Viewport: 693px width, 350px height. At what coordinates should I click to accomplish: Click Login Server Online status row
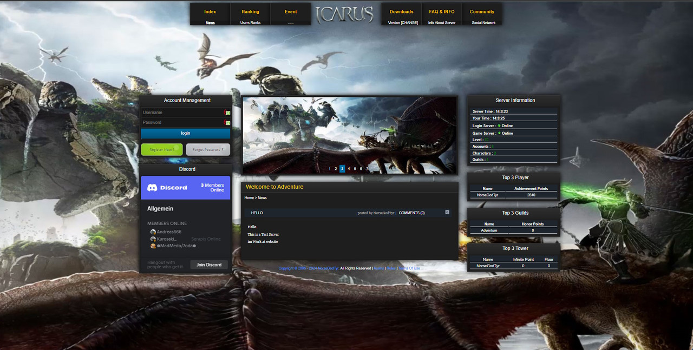pos(514,126)
